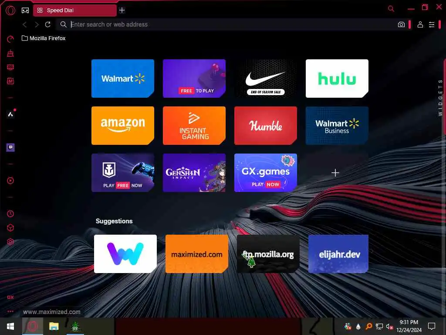The image size is (446, 335).
Task: Open Easy Setup sliders icon
Action: coord(432,24)
